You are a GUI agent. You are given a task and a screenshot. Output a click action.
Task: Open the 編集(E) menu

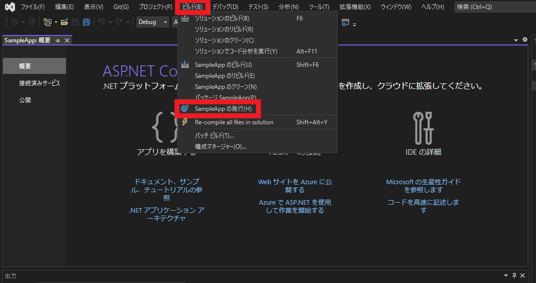(64, 7)
